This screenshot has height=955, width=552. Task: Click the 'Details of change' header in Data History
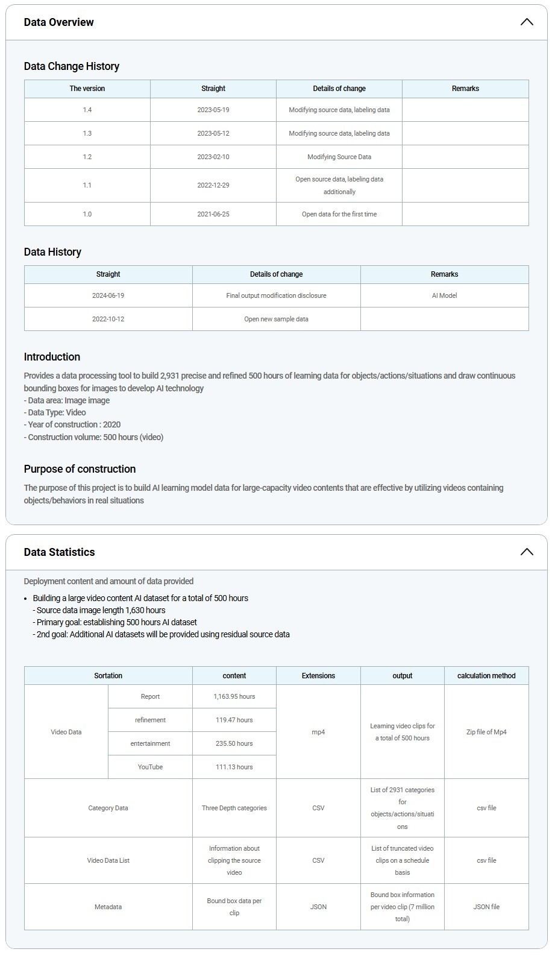pyautogui.click(x=276, y=274)
